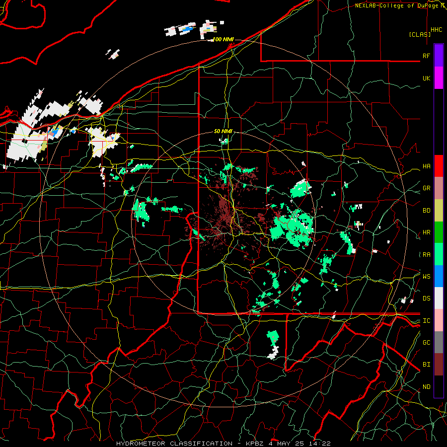The height and width of the screenshot is (447, 447).
Task: Pick the HR dark green legend swatch
Action: 439,232
